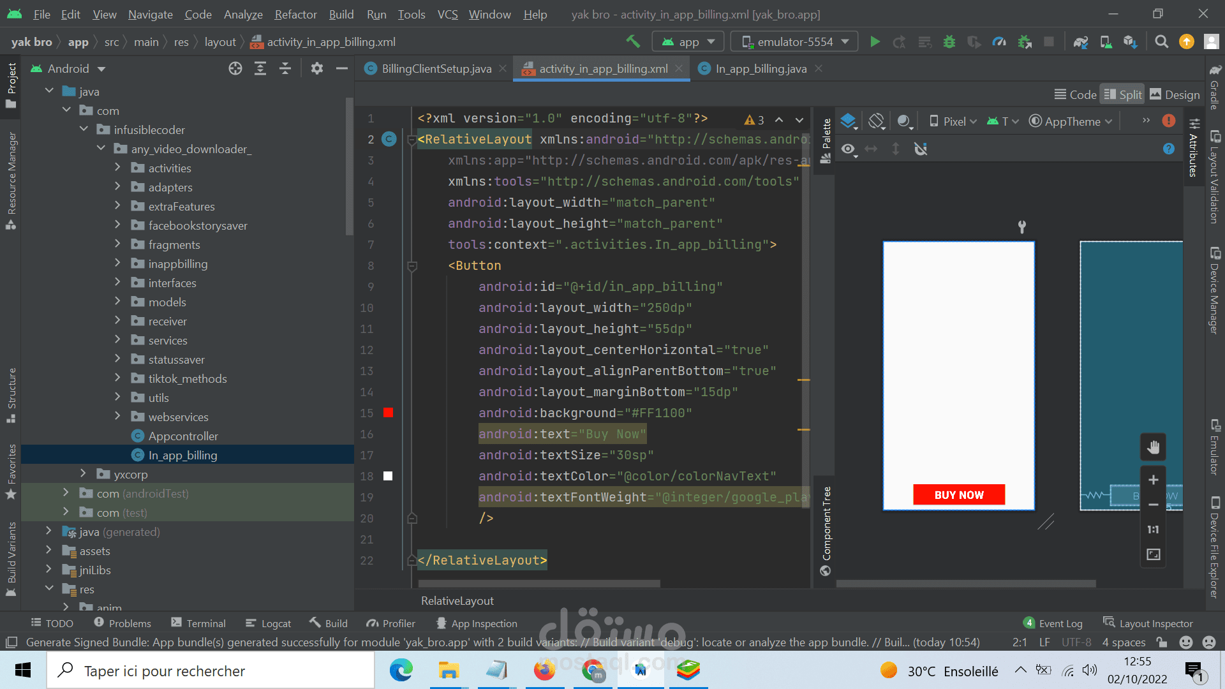Select the pan hand tool in preview

tap(1153, 447)
